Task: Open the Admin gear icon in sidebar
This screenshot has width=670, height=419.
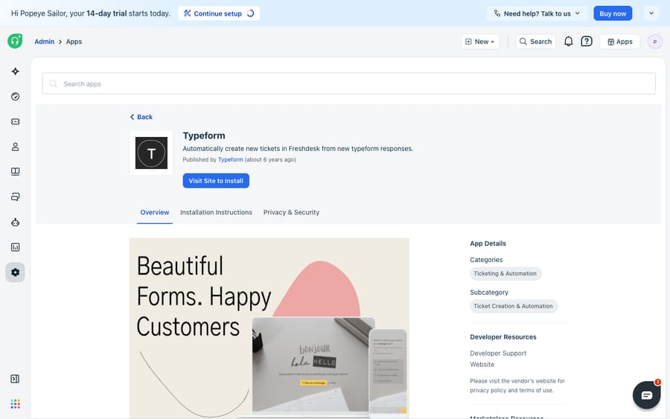Action: 16,272
